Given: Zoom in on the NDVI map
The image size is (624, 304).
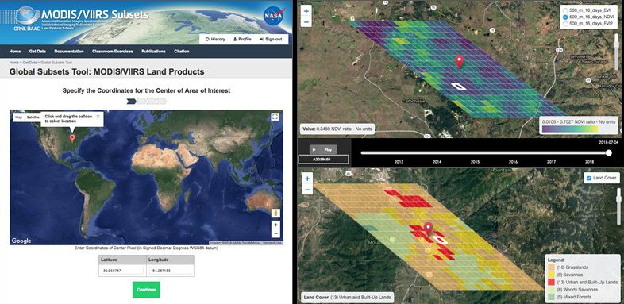Looking at the screenshot, I should [x=306, y=12].
